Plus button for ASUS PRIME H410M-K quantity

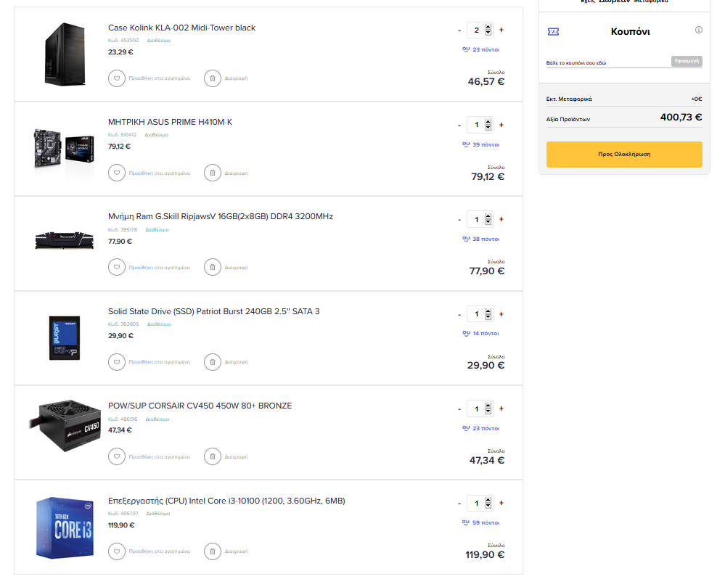pos(501,125)
